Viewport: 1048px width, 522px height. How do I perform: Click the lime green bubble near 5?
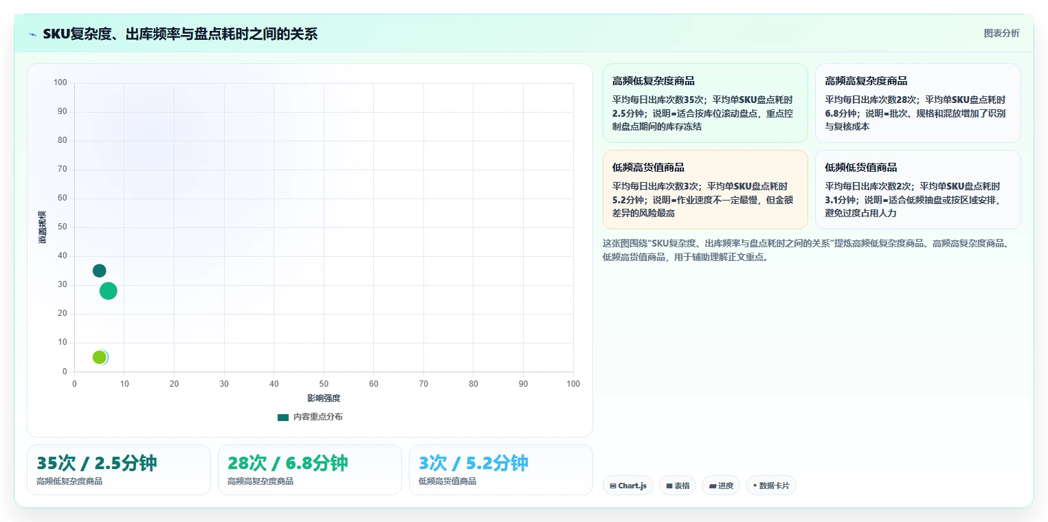coord(100,357)
